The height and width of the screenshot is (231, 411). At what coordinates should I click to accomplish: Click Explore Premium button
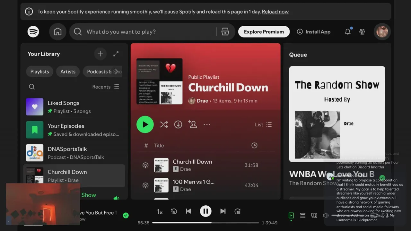[x=264, y=32]
